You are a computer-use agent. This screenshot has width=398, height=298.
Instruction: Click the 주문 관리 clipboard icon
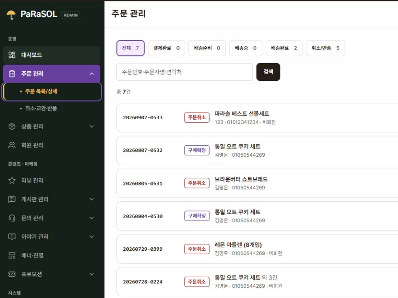click(12, 74)
